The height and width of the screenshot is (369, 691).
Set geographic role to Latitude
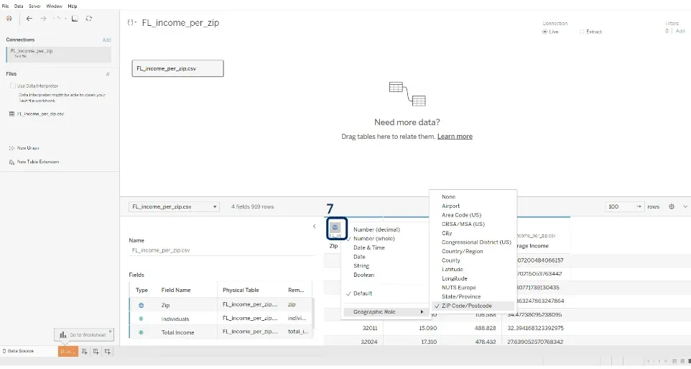click(453, 269)
